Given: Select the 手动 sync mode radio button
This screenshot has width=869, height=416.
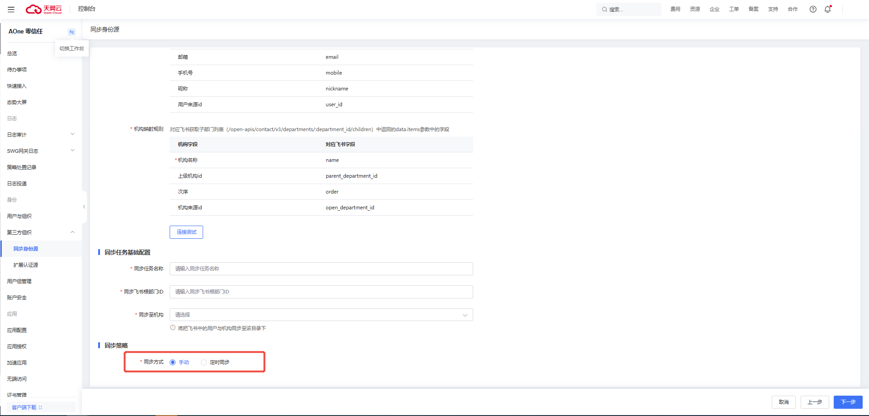Looking at the screenshot, I should [x=172, y=362].
